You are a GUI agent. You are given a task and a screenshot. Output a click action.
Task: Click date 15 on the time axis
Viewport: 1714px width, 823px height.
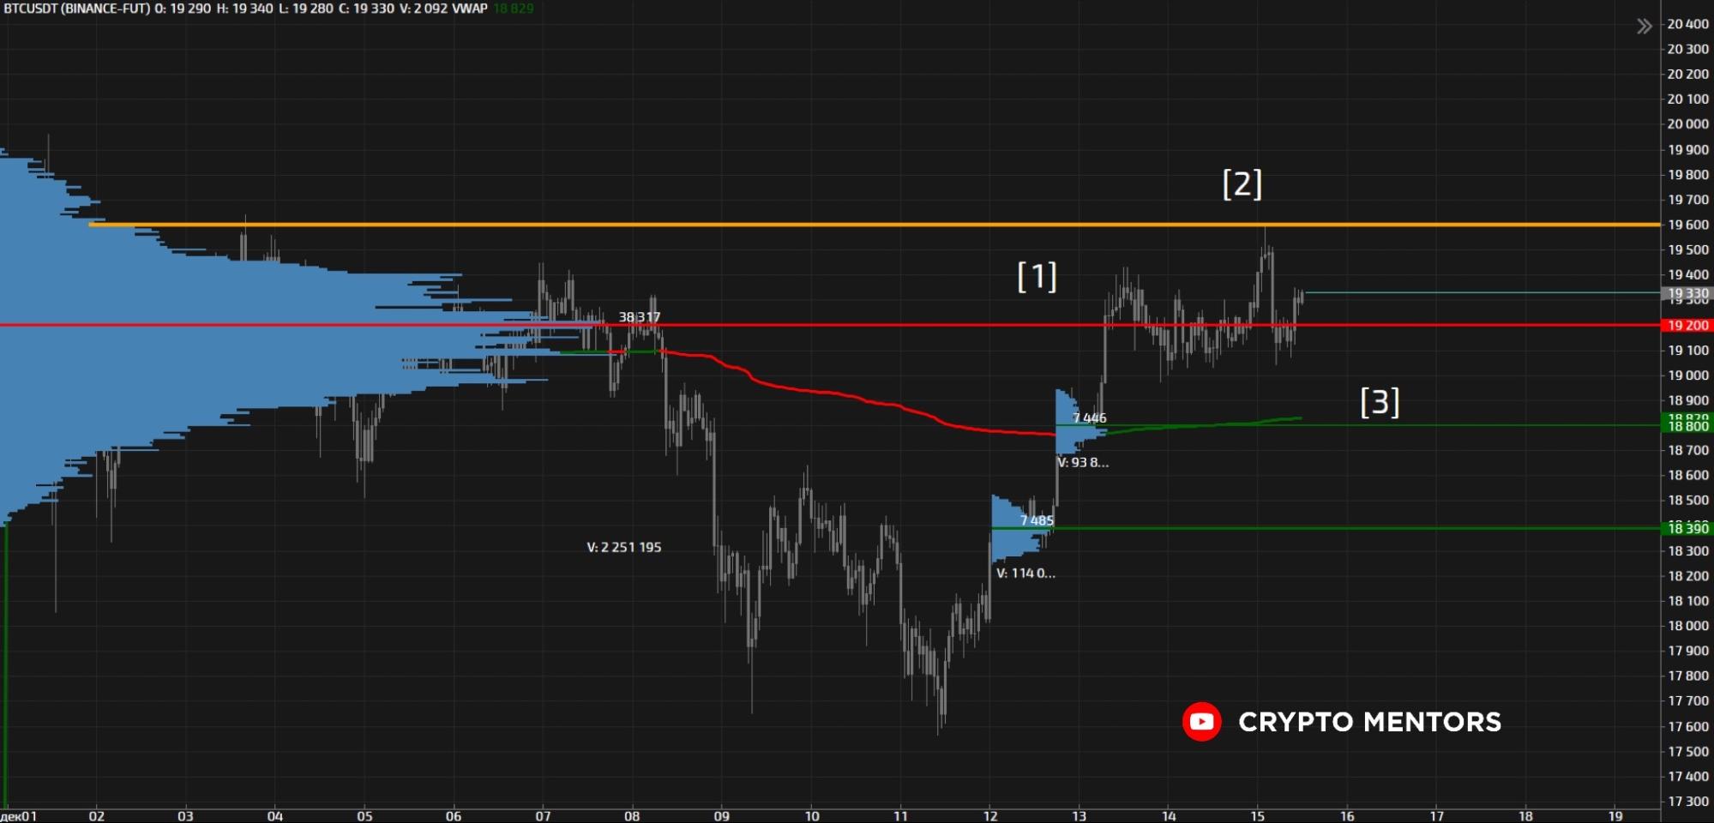[x=1258, y=816]
